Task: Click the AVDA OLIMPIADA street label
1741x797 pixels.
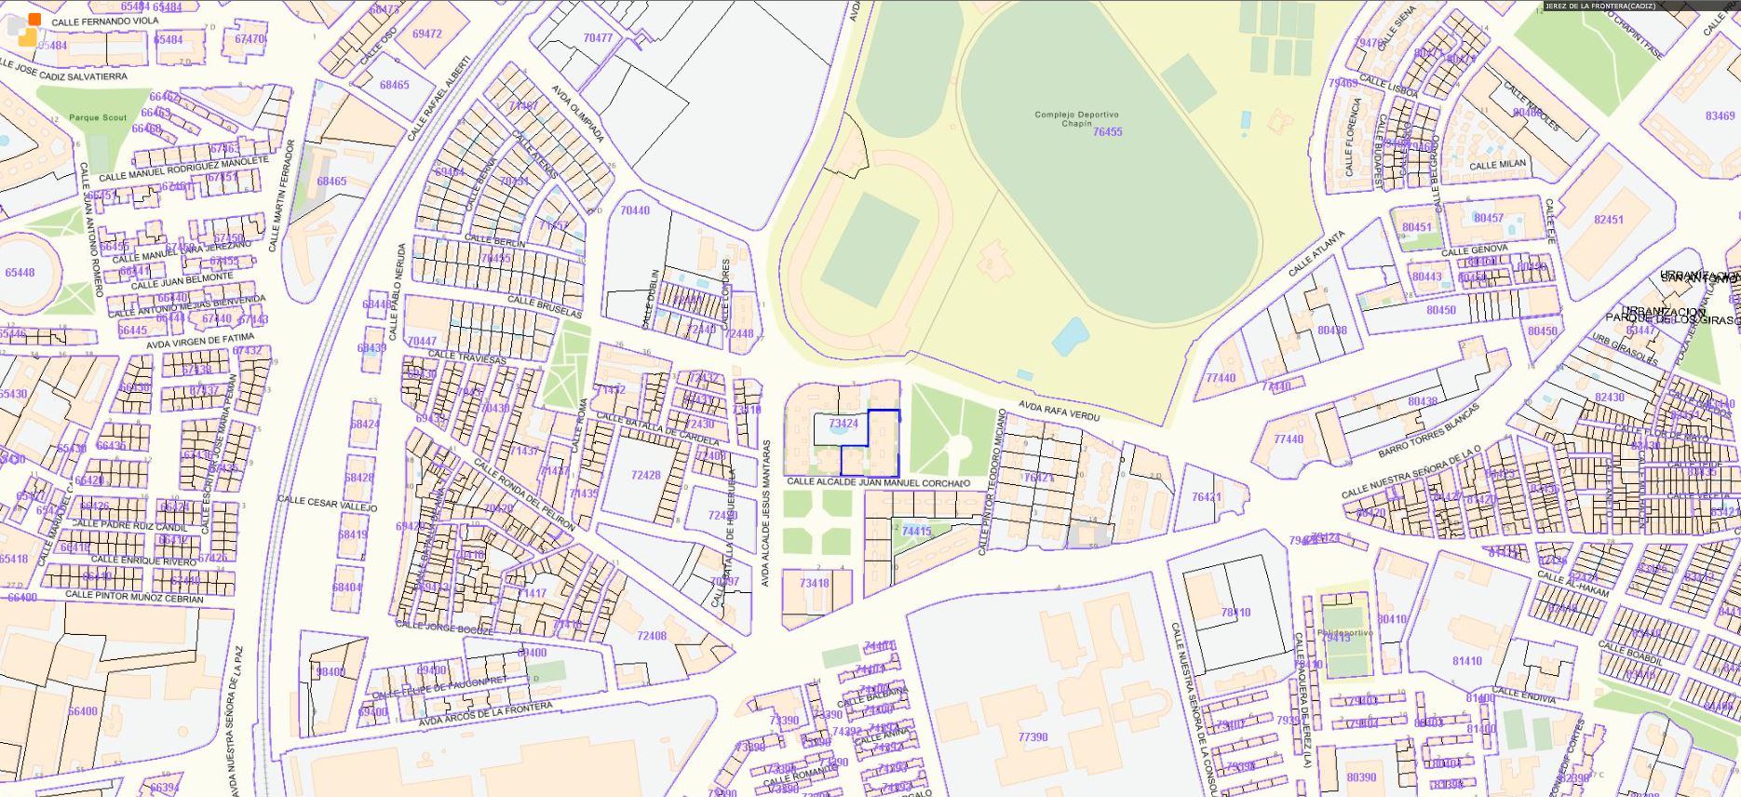Action: click(577, 115)
